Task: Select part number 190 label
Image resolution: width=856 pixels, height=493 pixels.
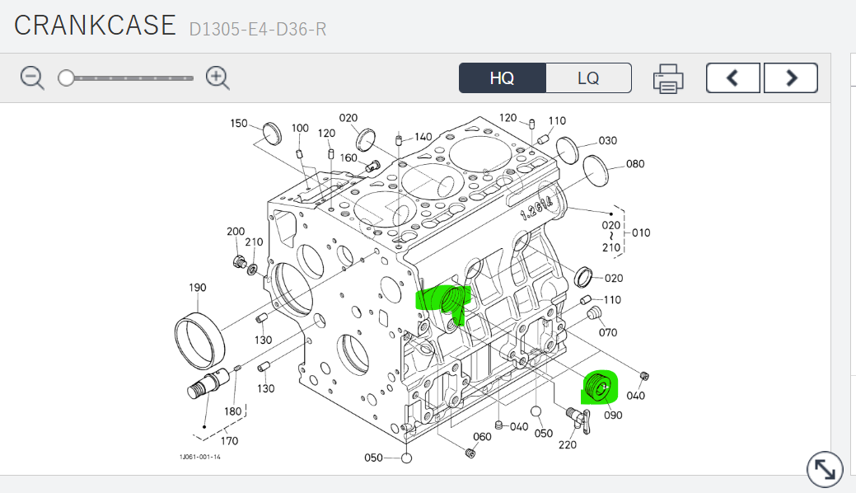Action: (197, 288)
